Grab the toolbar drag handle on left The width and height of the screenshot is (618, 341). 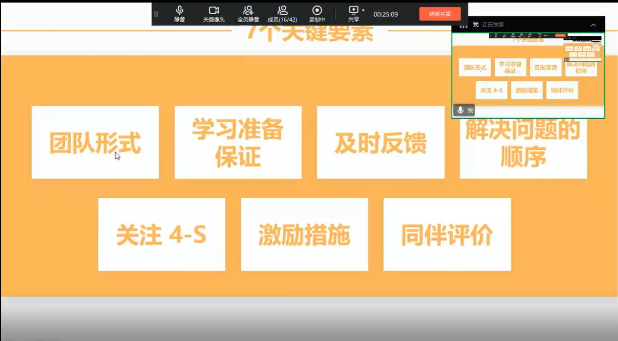click(x=156, y=14)
